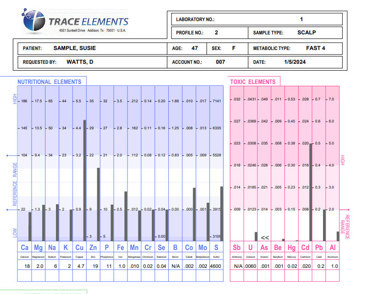Select the boron result value N/A
The width and height of the screenshot is (373, 294).
pos(176,266)
